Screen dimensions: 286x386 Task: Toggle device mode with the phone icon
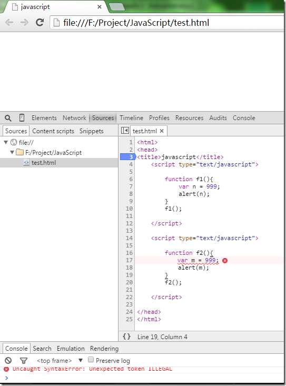pyautogui.click(x=22, y=118)
